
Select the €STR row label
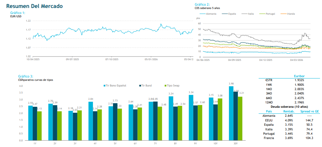[x=269, y=80]
